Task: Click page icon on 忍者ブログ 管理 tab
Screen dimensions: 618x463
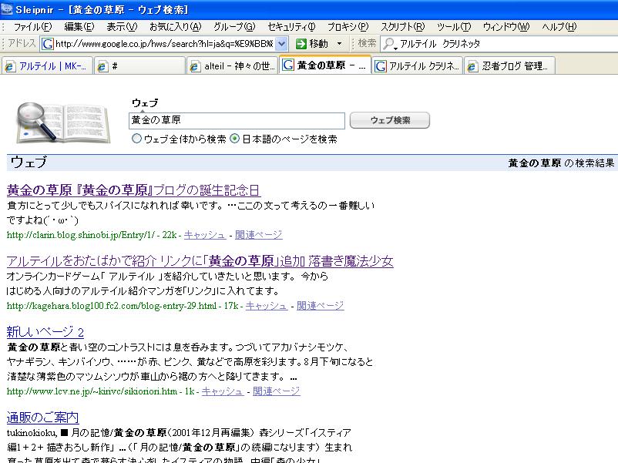Action: pos(472,66)
